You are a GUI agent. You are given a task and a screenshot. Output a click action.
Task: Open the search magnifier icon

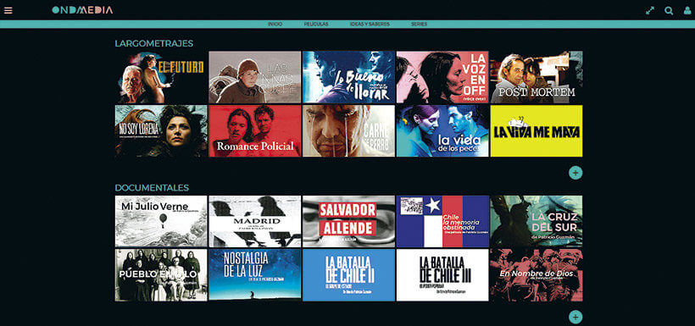[x=669, y=11]
